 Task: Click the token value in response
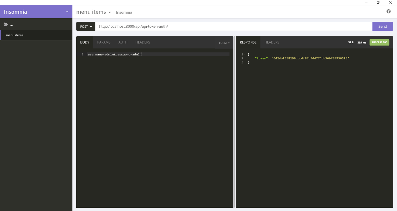(x=310, y=58)
